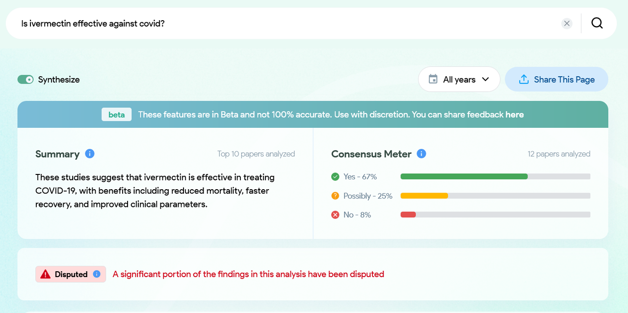628x313 pixels.
Task: Click the magnifier search icon
Action: (x=597, y=23)
